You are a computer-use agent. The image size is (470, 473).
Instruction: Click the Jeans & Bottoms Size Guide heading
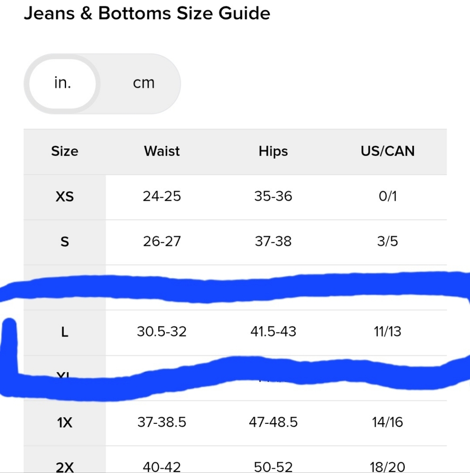point(147,13)
